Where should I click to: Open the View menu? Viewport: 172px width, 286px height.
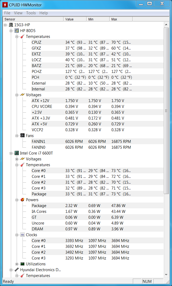click(x=18, y=13)
